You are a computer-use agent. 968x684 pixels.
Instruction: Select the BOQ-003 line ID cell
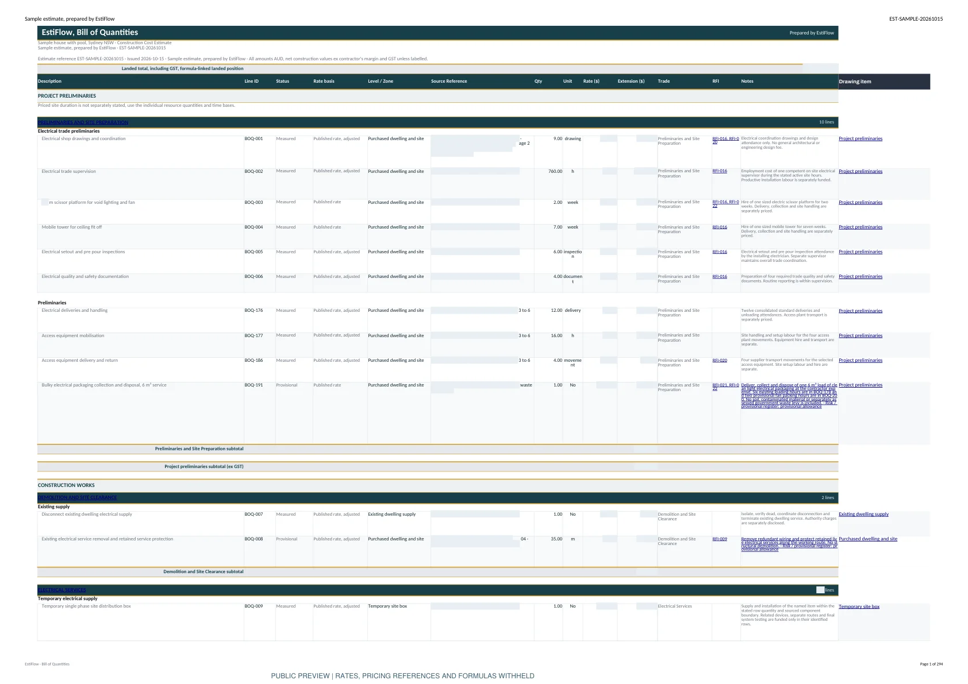pyautogui.click(x=253, y=202)
